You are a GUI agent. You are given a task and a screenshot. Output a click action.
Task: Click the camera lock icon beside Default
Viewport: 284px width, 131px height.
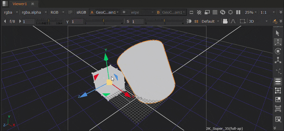coord(225,21)
